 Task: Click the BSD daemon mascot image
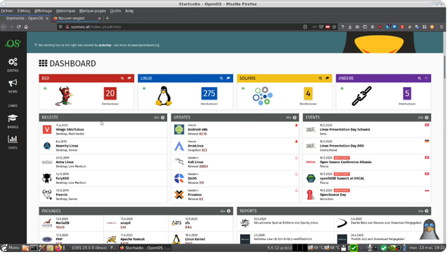65,96
